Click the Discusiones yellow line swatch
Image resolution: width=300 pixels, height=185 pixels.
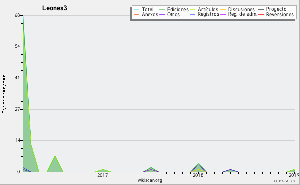coord(223,10)
